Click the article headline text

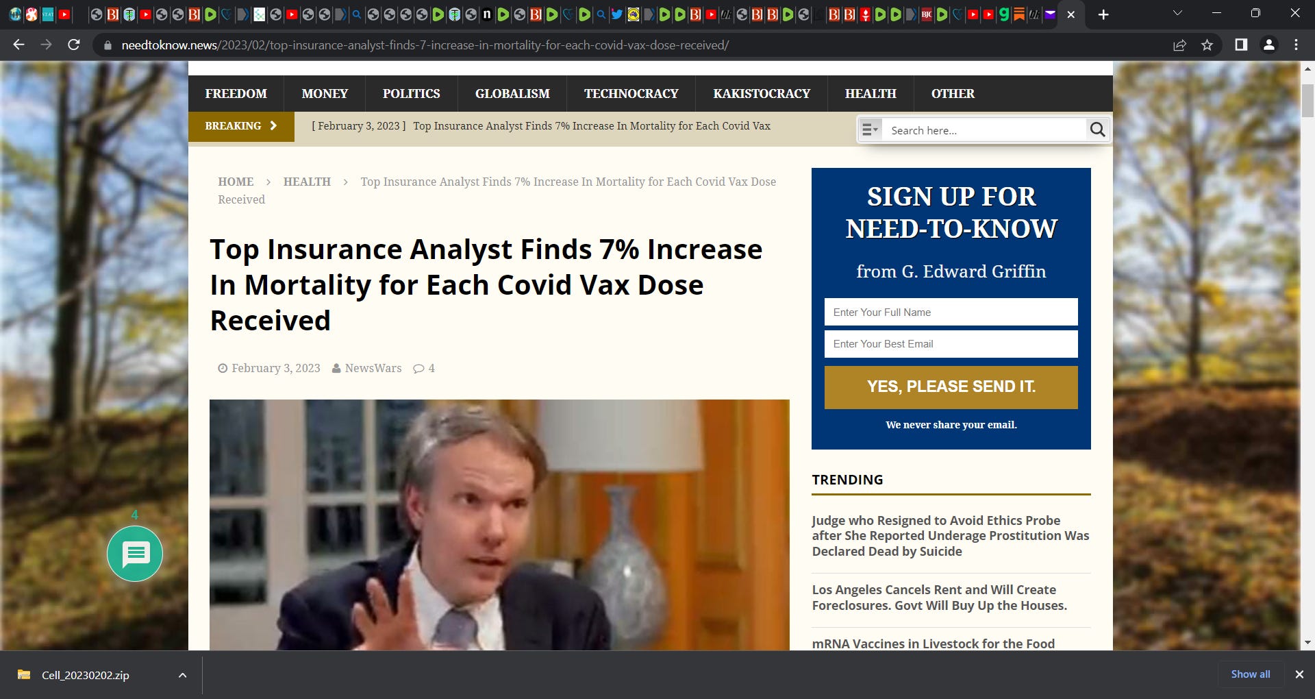486,285
